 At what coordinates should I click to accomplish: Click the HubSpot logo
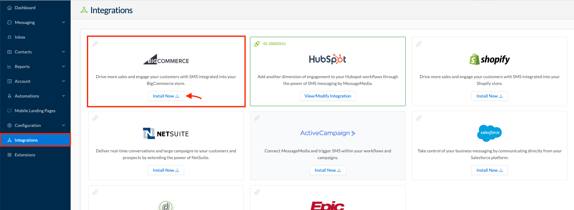(x=328, y=59)
